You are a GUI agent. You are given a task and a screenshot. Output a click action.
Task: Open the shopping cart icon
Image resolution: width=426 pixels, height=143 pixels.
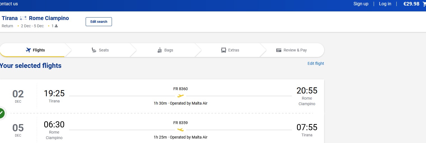point(424,4)
